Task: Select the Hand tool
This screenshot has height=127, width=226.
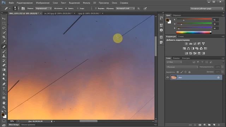Action: click(4, 103)
